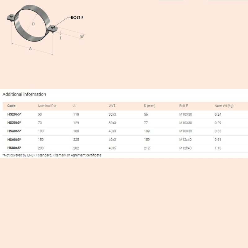The width and height of the screenshot is (248, 248).
Task: Click the 40x5 WxT value
Action: (112, 148)
